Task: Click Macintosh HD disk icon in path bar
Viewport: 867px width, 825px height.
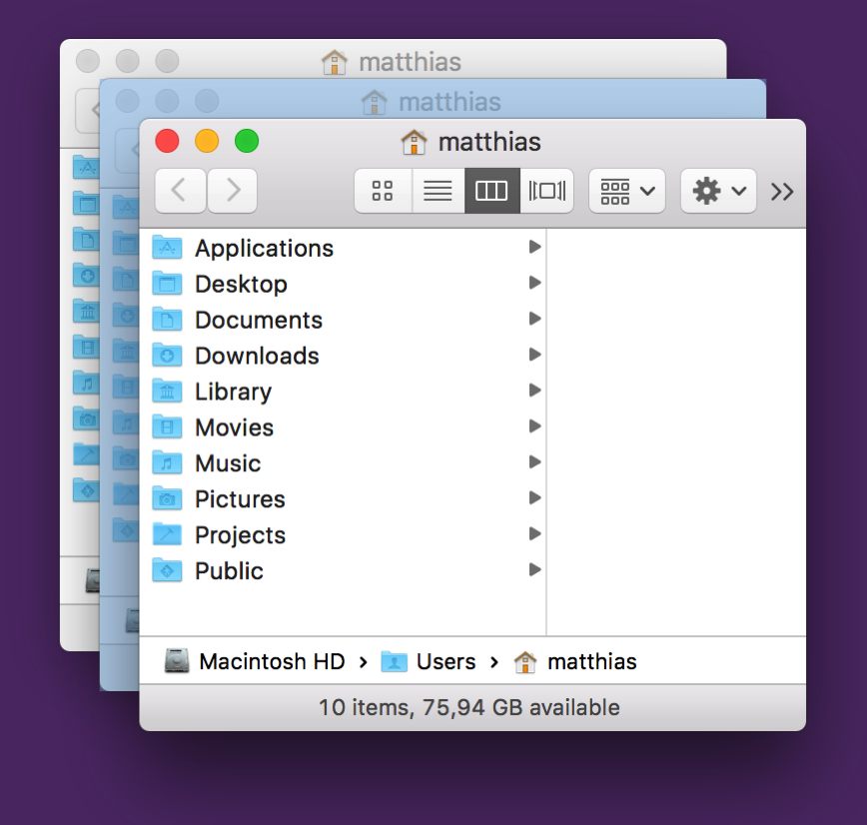Action: [177, 661]
